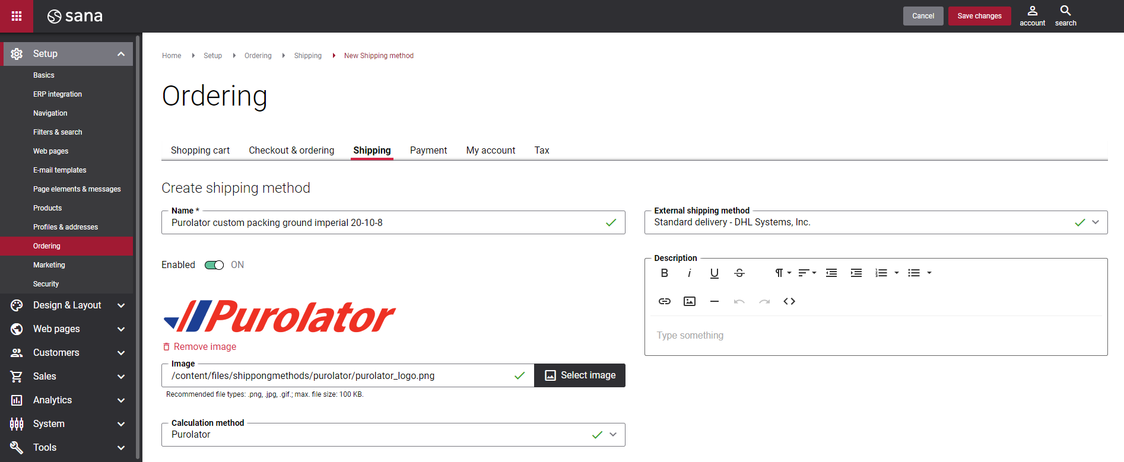Click the Image path input field
This screenshot has width=1124, height=462.
coord(348,376)
